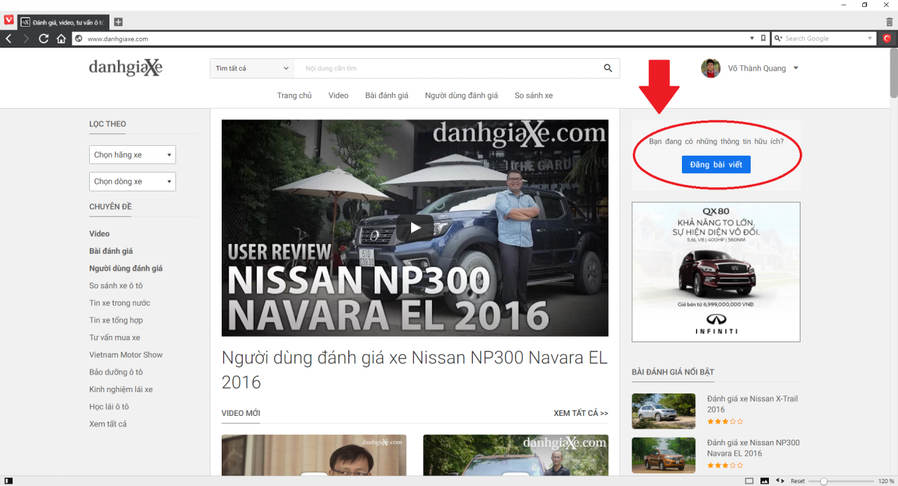The width and height of the screenshot is (898, 486).
Task: Go to Trang chủ menu item
Action: [x=294, y=95]
